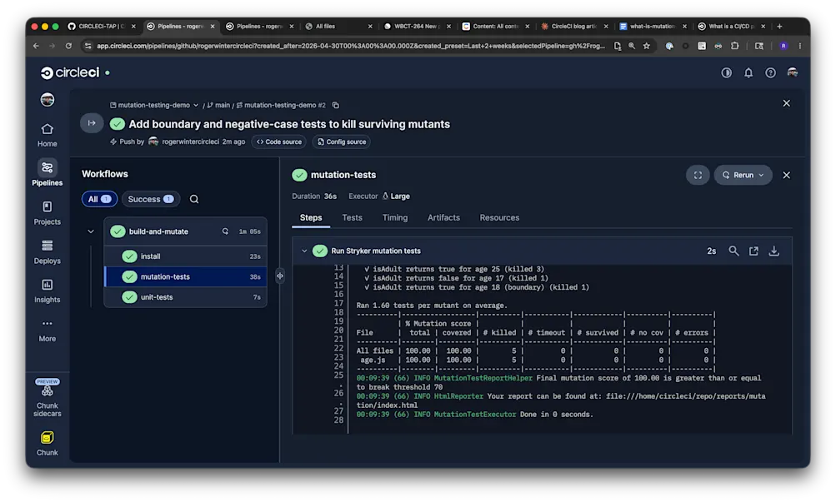Select the unit-tests job
This screenshot has height=502, width=836.
coord(186,297)
